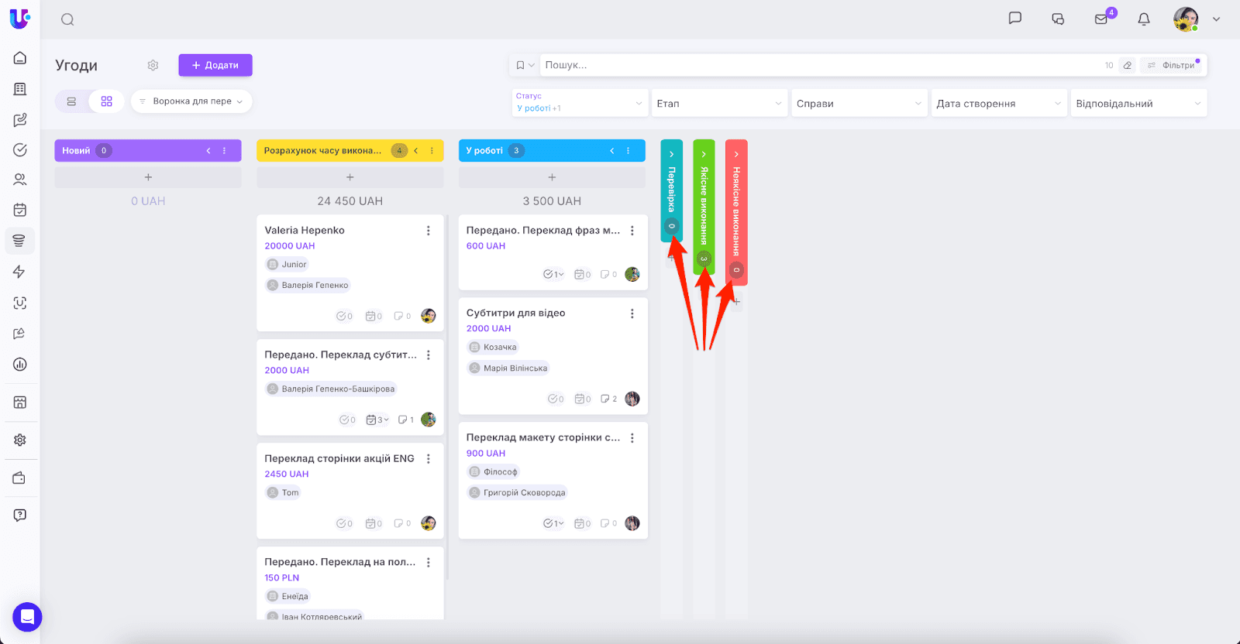Open the three-dot menu of the Новий column

coord(225,151)
